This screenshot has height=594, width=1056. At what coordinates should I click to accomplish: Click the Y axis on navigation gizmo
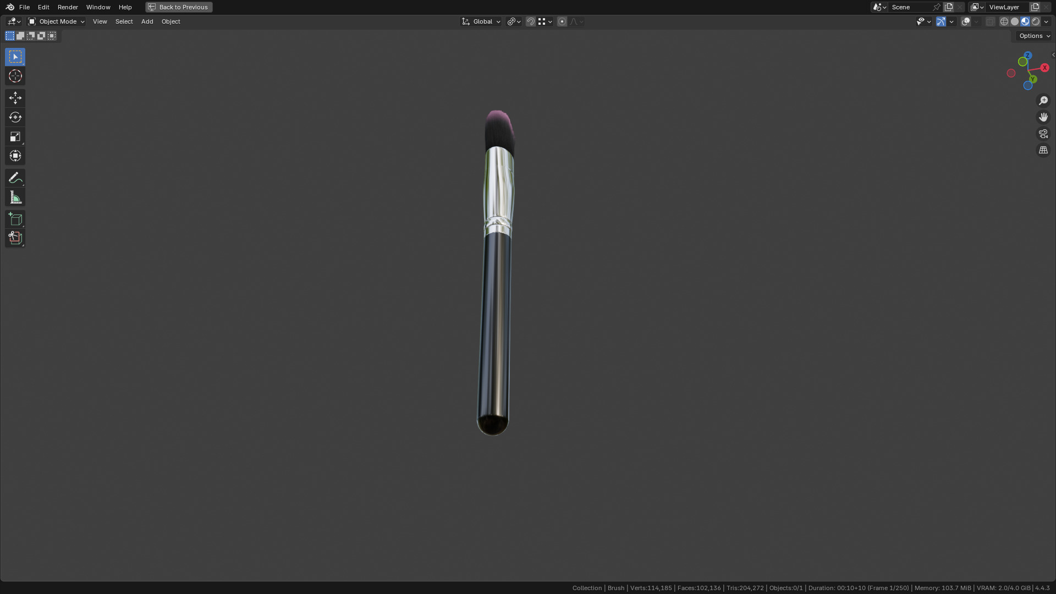(x=1033, y=79)
